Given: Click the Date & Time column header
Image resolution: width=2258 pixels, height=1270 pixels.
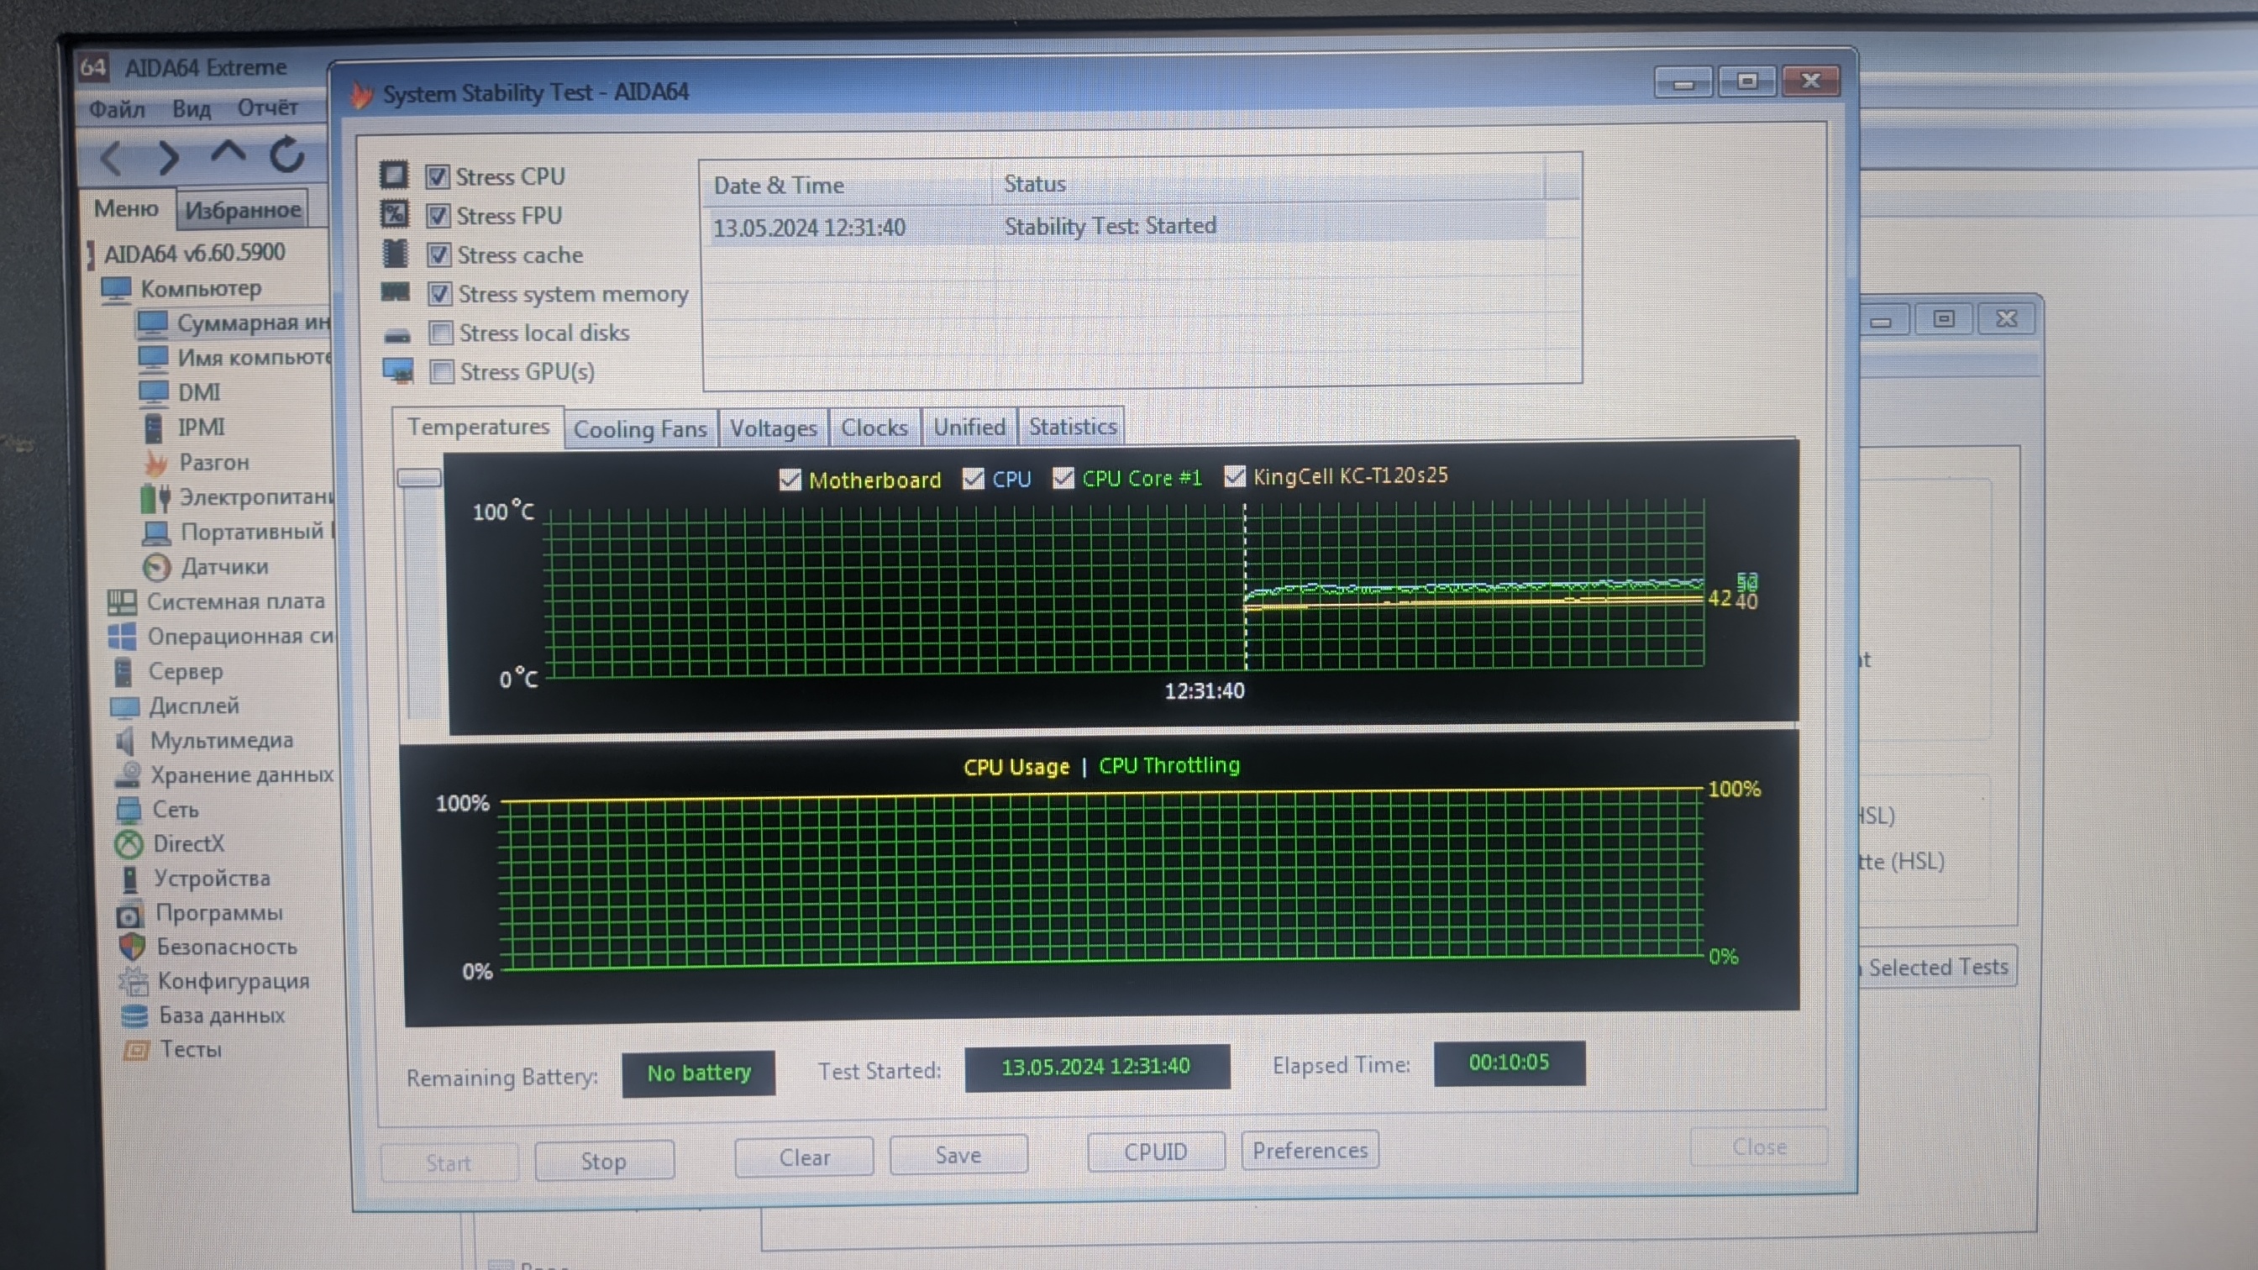Looking at the screenshot, I should coord(846,186).
